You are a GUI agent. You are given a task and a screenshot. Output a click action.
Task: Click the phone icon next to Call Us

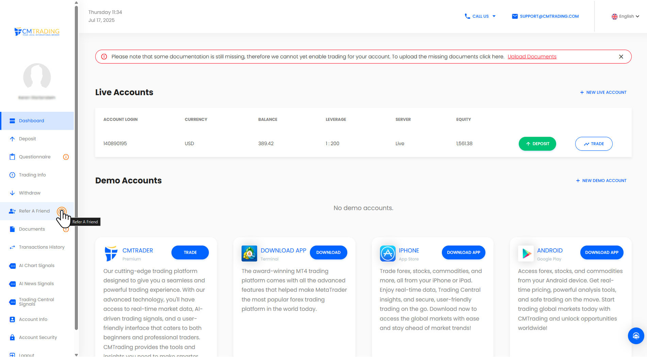click(467, 16)
